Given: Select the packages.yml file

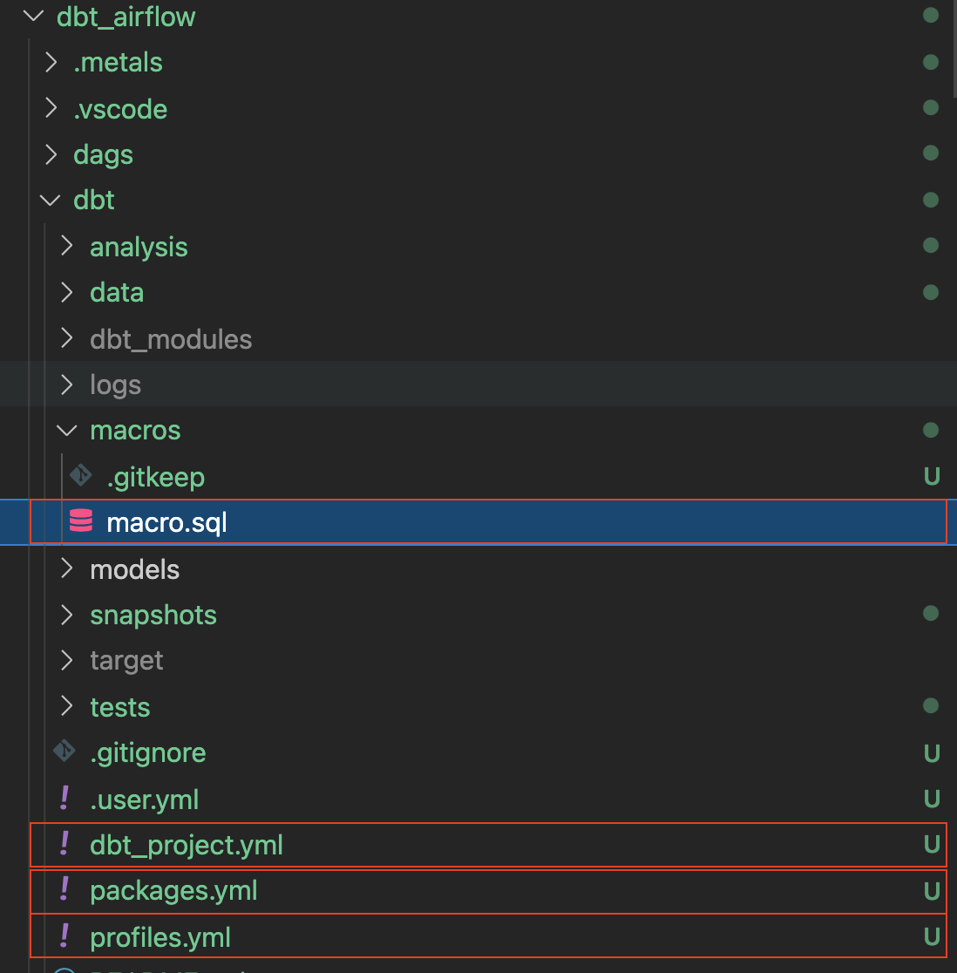Looking at the screenshot, I should pos(173,891).
